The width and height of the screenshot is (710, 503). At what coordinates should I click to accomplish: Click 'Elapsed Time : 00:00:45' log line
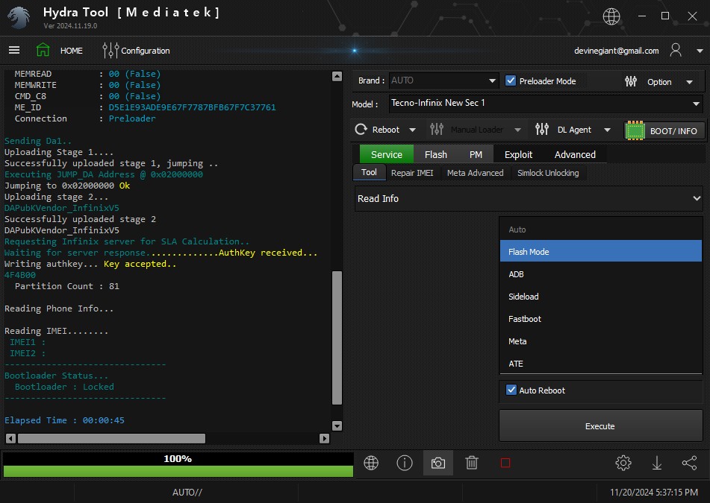(64, 420)
